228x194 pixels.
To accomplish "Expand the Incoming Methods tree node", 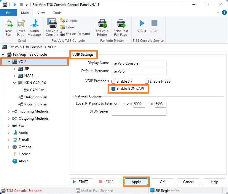I will tap(9, 111).
